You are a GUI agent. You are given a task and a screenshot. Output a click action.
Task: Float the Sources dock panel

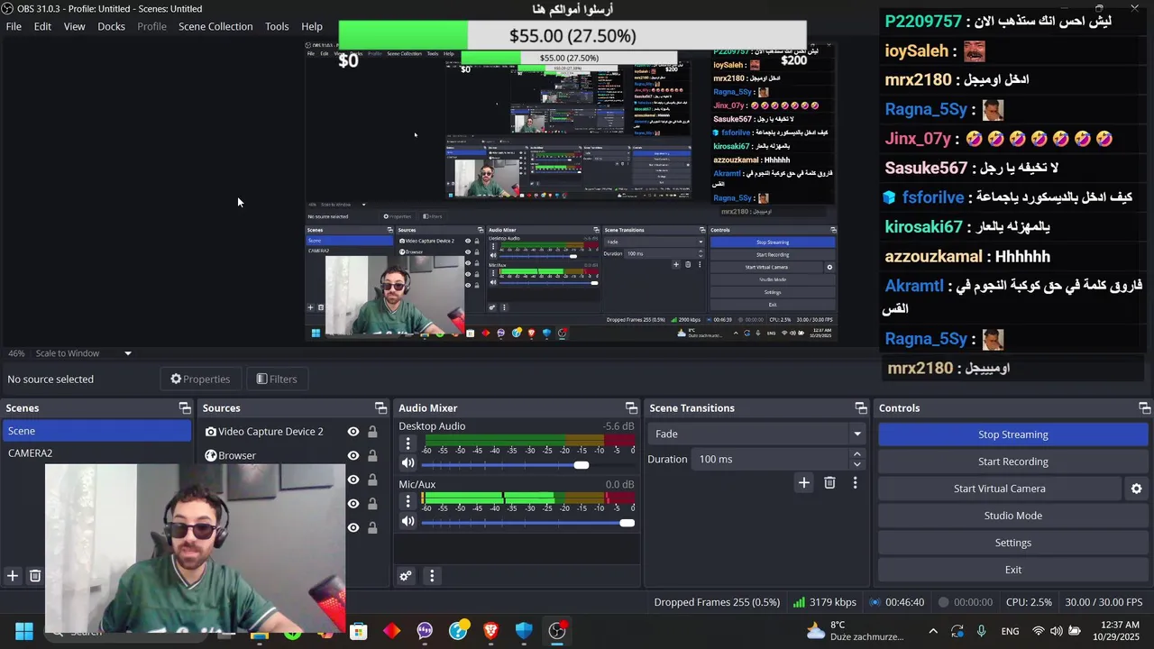[x=380, y=408]
